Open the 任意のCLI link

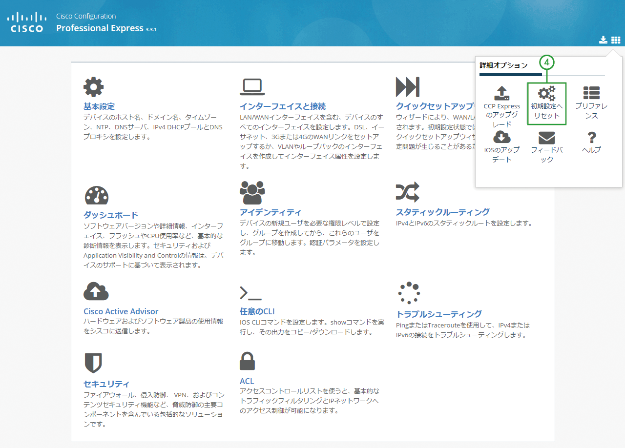coord(257,311)
